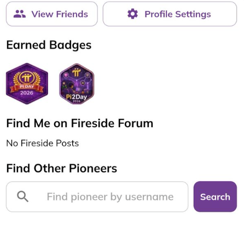Click the gold Pi emblem with laurel wreath

click(x=27, y=78)
